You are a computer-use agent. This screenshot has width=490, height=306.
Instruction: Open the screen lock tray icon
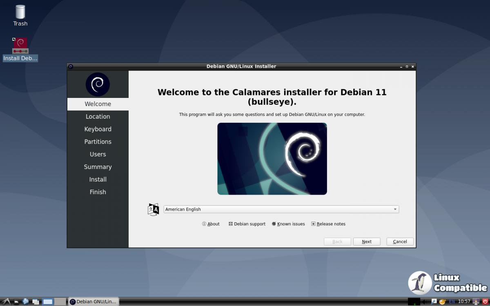click(x=475, y=302)
